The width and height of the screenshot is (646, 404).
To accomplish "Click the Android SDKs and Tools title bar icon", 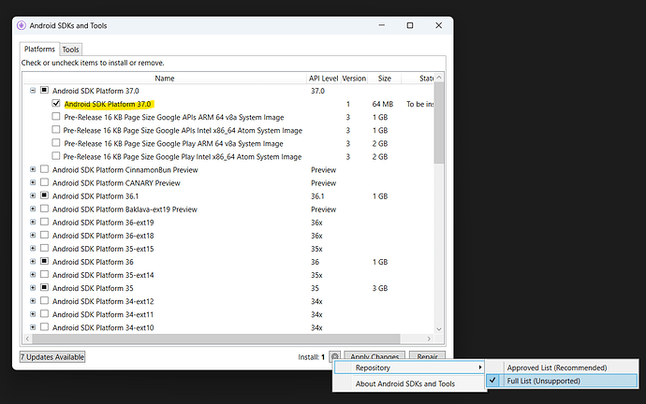I will point(22,25).
